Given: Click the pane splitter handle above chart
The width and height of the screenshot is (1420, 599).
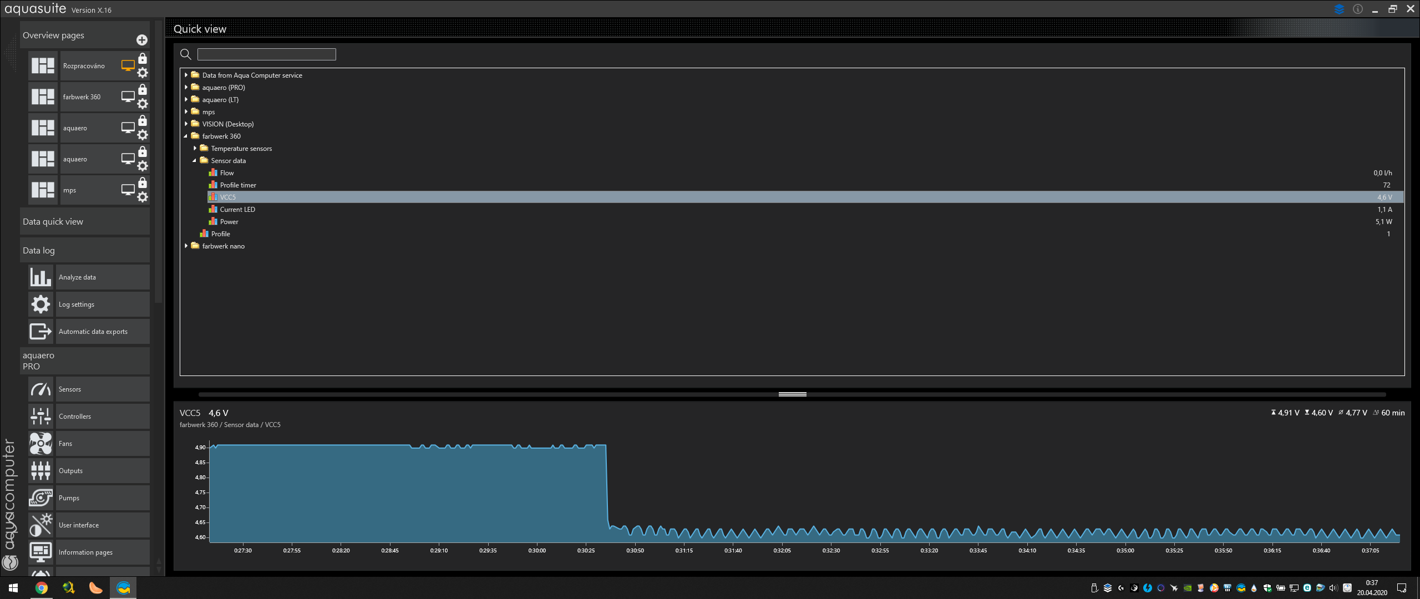Looking at the screenshot, I should pos(792,394).
